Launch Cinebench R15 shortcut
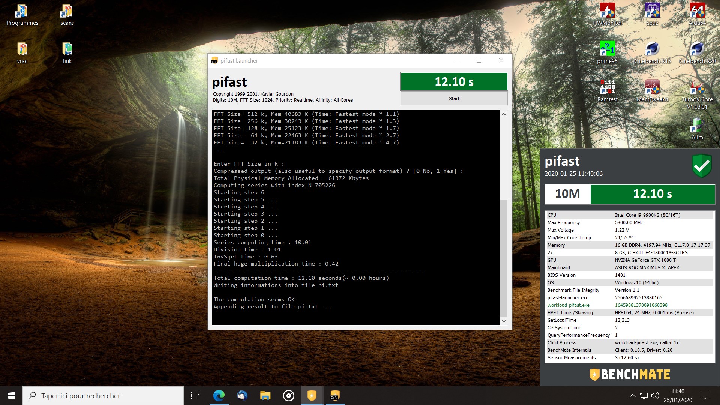 click(652, 52)
